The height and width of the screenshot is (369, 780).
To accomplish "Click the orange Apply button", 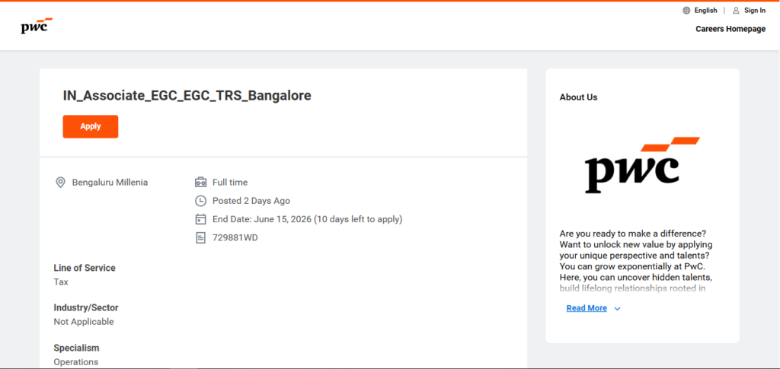I will tap(91, 126).
